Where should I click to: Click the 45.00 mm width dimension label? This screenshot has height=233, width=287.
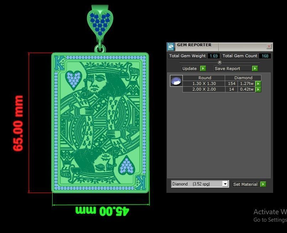102,211
